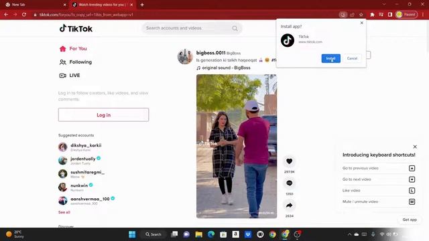Screen dimensions: 429x241
Task: Play the video thumbnail
Action: pyautogui.click(x=237, y=146)
